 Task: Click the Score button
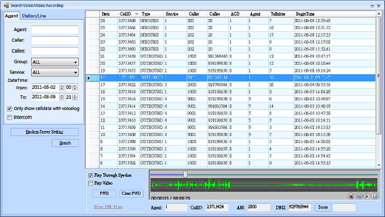[323, 208]
